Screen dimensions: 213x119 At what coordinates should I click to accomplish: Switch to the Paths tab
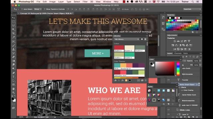185,54
